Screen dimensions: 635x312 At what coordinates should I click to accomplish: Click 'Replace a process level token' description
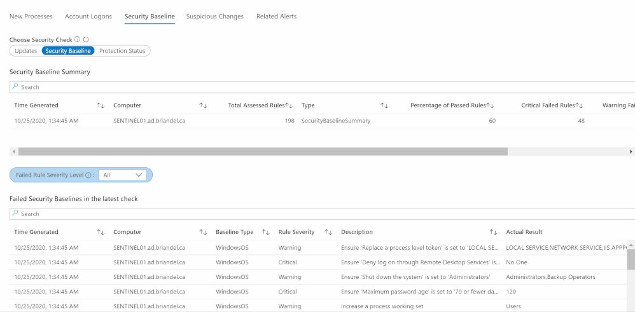[421, 248]
